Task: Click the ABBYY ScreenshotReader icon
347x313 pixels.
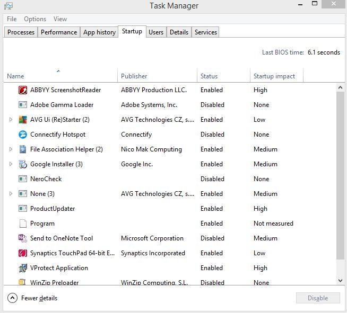Action: pyautogui.click(x=23, y=90)
